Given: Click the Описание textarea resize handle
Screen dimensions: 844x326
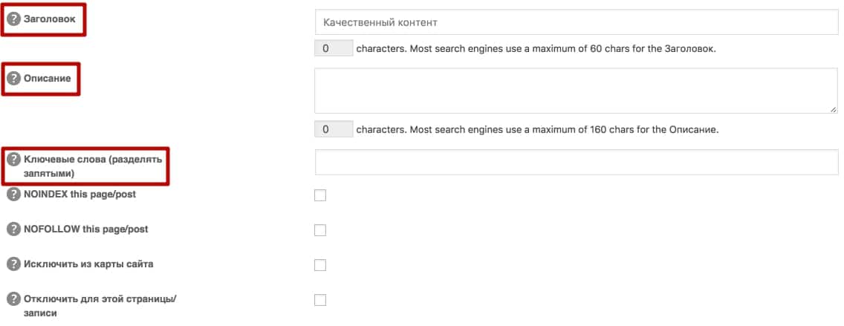Looking at the screenshot, I should pos(834,109).
